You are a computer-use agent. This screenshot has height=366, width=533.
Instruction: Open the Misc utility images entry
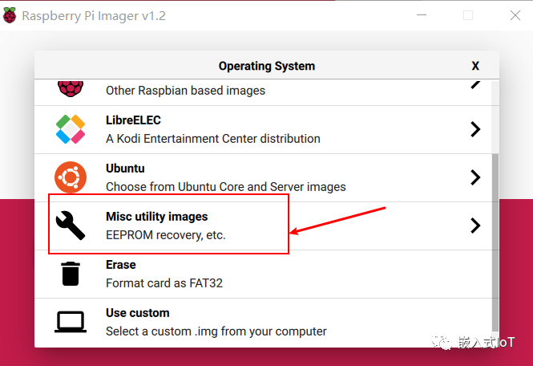click(156, 217)
